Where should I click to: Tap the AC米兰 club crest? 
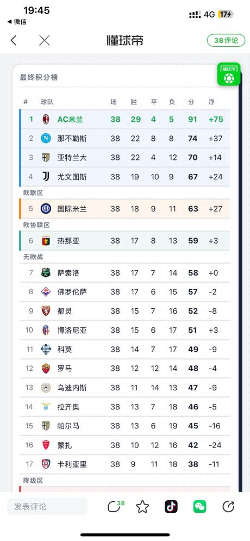[46, 120]
